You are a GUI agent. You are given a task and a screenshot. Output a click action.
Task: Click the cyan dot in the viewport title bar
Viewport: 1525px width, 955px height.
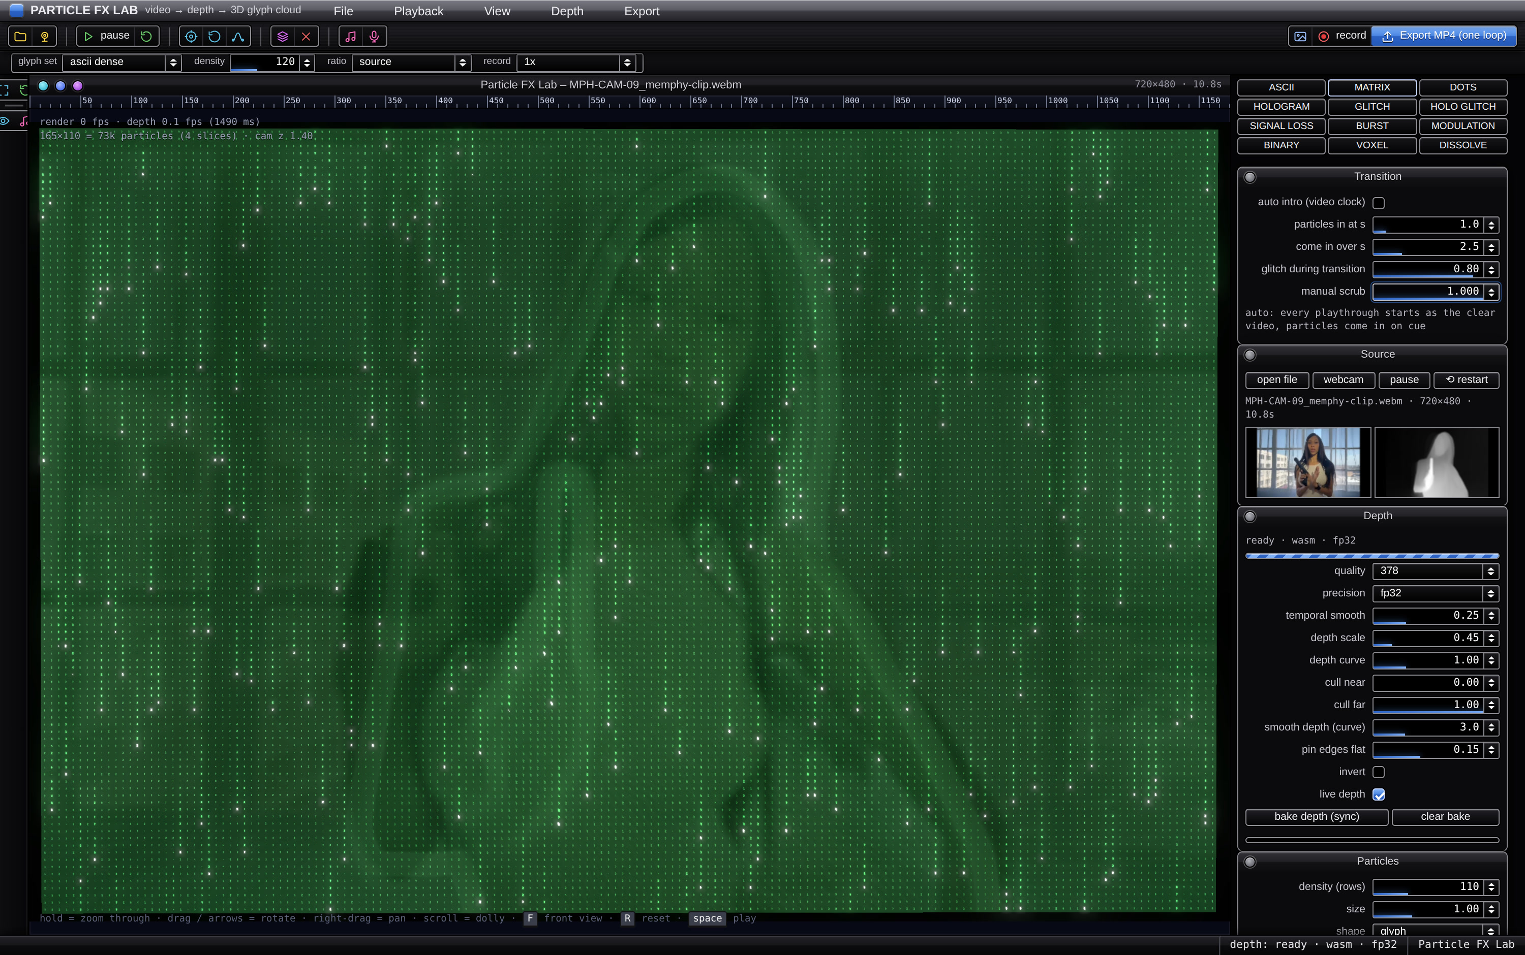pyautogui.click(x=43, y=85)
